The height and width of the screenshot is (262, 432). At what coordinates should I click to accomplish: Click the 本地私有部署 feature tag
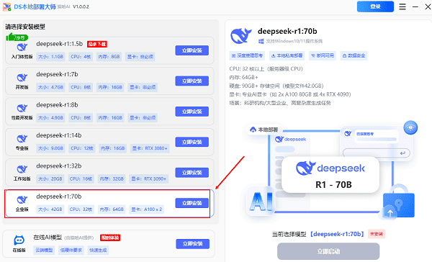coord(287,55)
